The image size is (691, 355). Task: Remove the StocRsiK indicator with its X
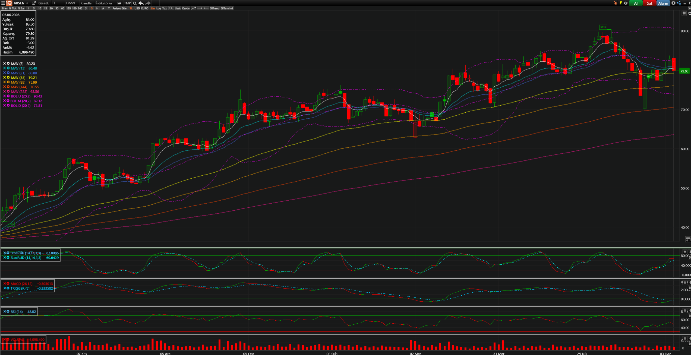4,253
